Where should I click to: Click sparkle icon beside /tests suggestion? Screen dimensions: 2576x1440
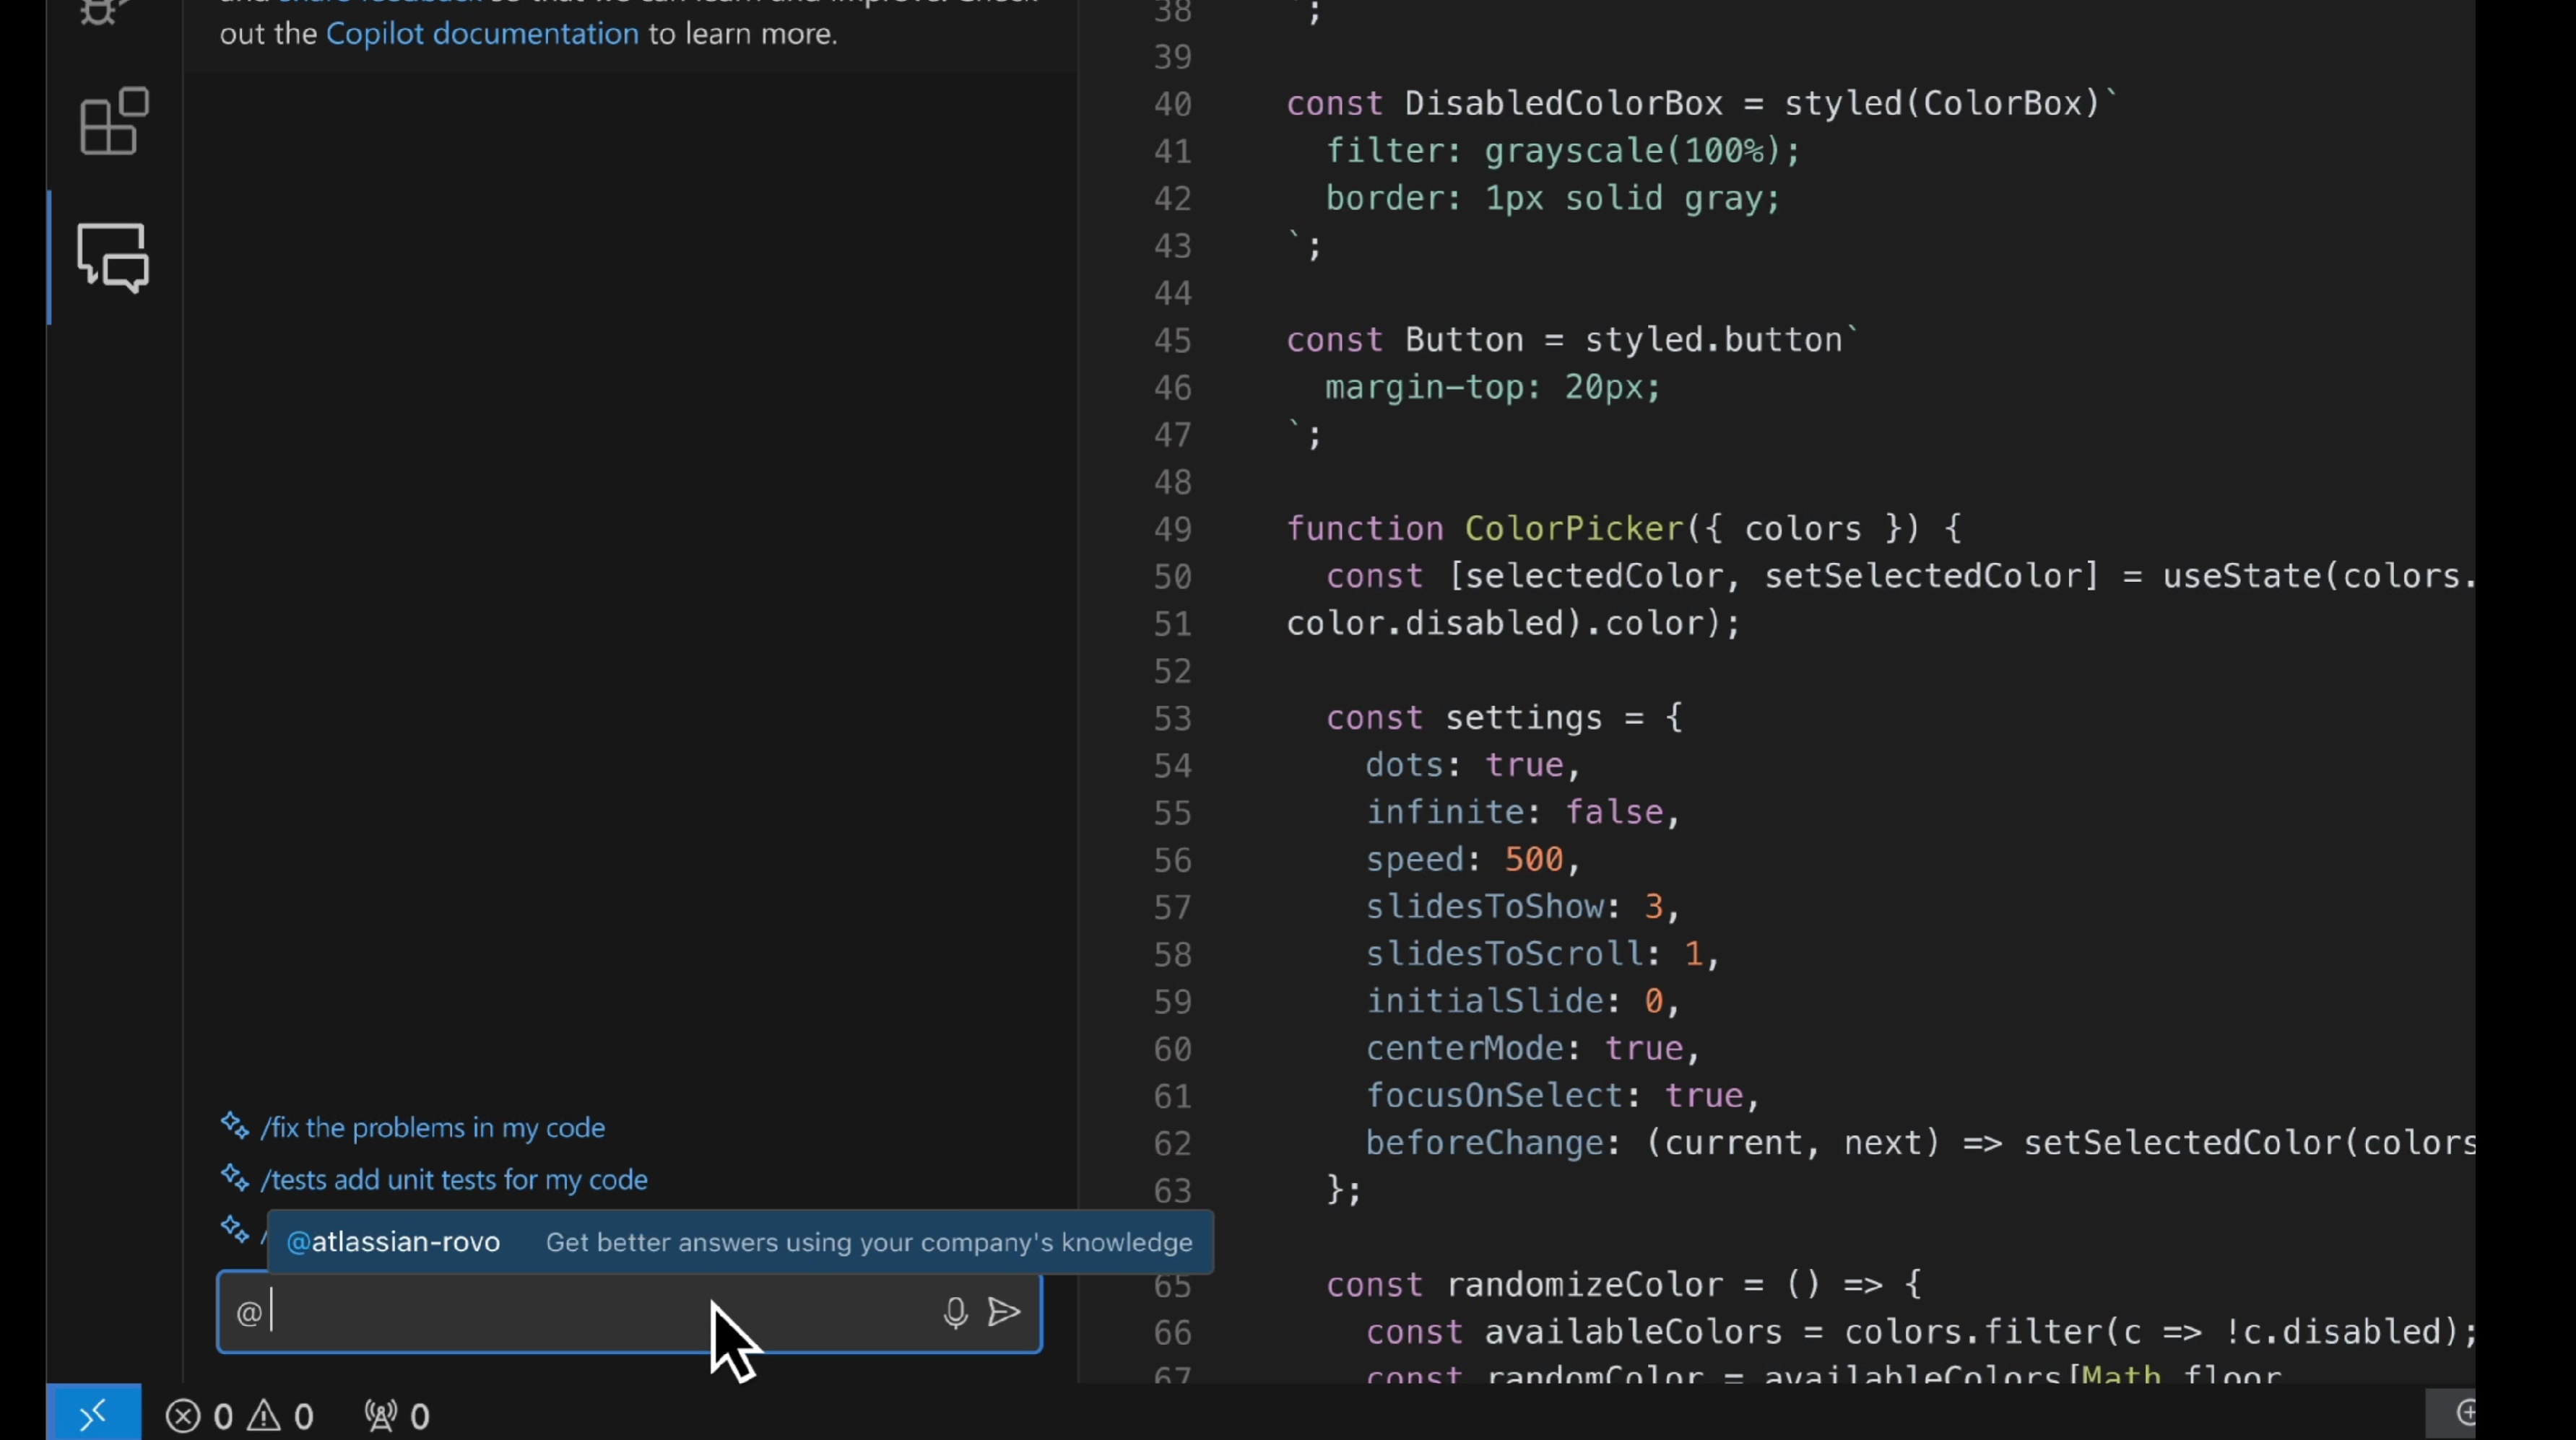(235, 1178)
